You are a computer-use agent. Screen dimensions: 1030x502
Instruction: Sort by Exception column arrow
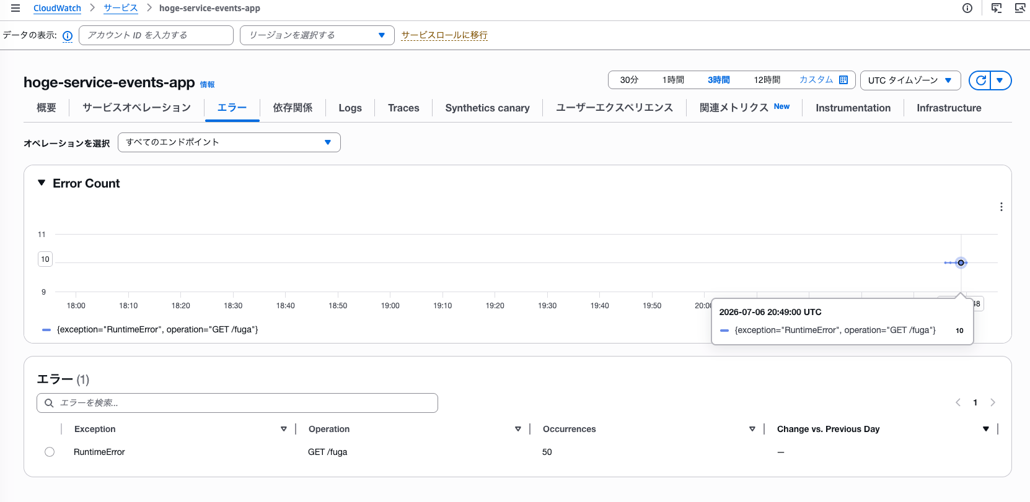point(284,429)
